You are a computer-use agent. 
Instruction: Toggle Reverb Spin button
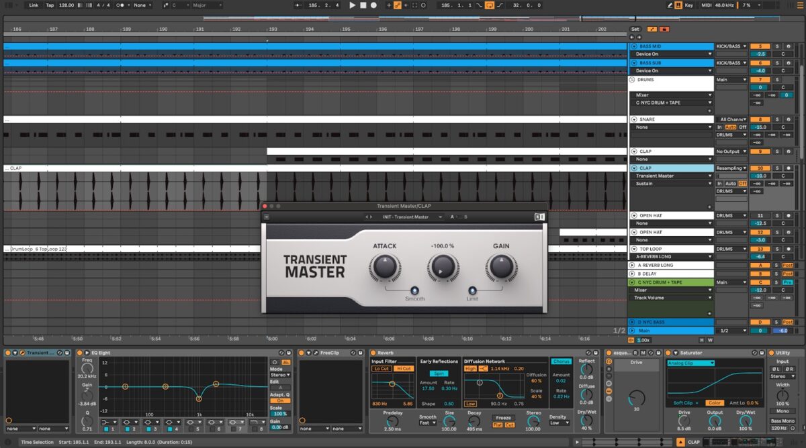click(x=439, y=374)
